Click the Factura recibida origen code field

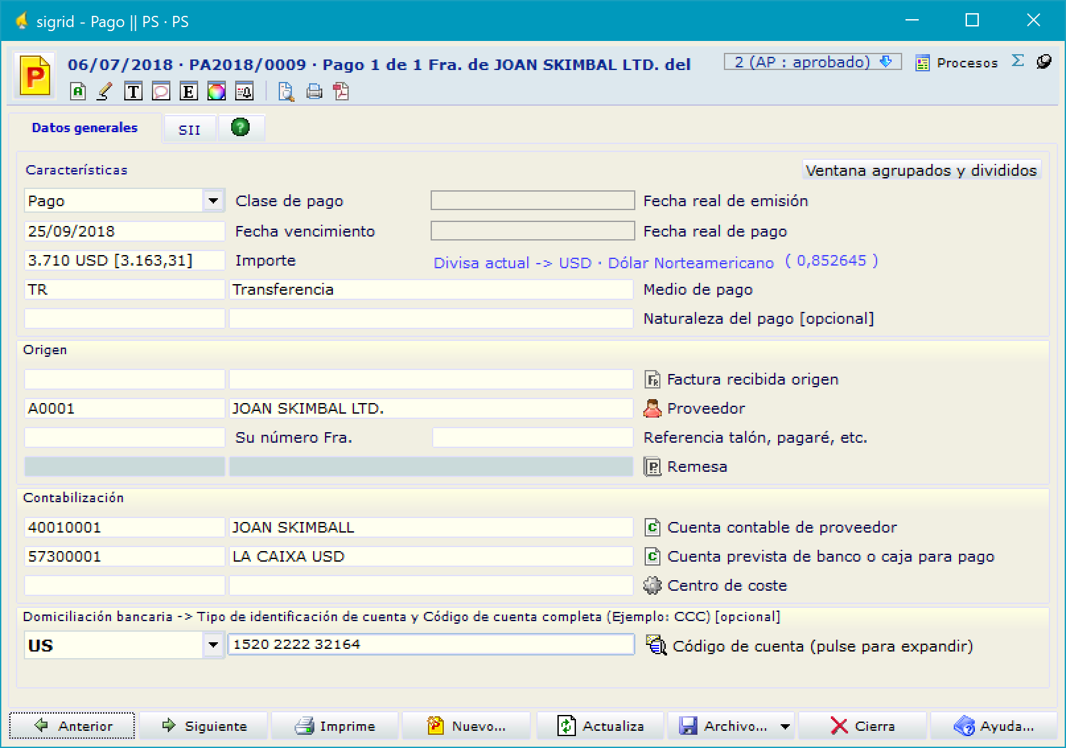point(125,379)
